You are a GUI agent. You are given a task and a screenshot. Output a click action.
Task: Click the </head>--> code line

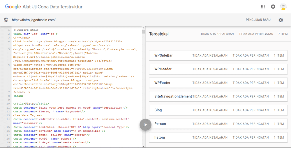22,92
